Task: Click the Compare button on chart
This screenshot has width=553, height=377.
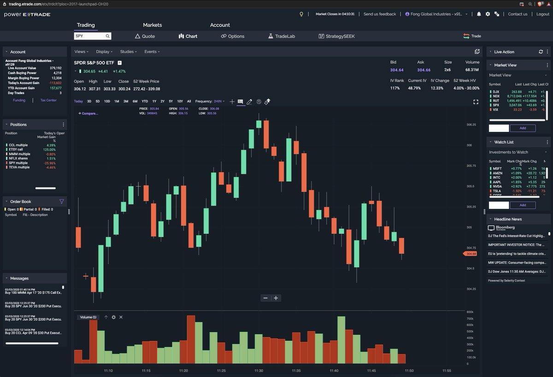Action: (88, 113)
